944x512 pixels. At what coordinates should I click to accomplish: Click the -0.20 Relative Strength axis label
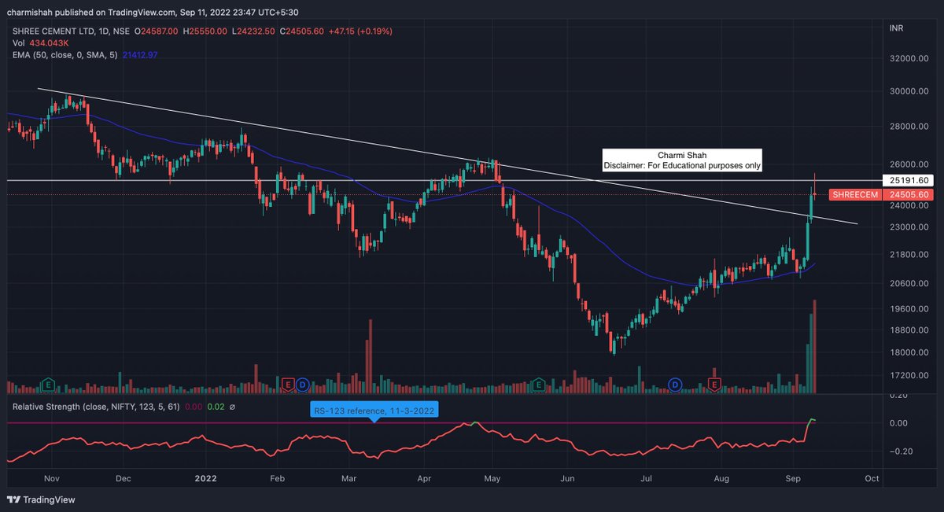[900, 451]
